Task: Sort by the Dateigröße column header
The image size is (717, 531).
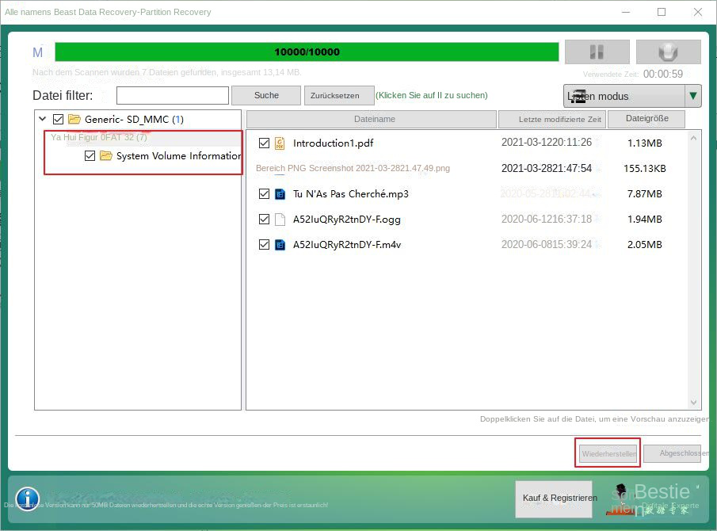Action: (646, 119)
